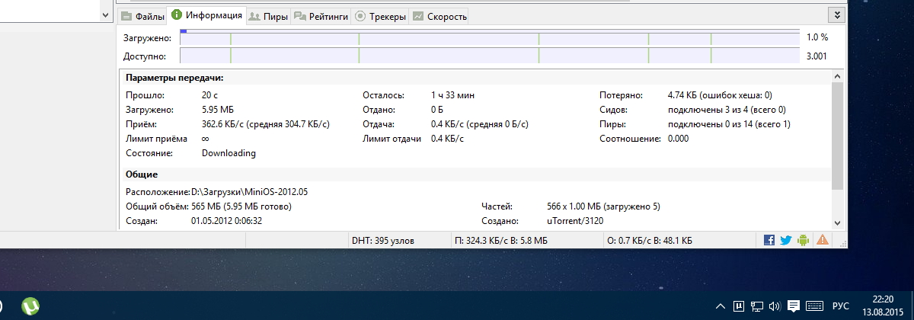The height and width of the screenshot is (320, 914).
Task: Click the Доступно availability bar
Action: click(x=488, y=56)
